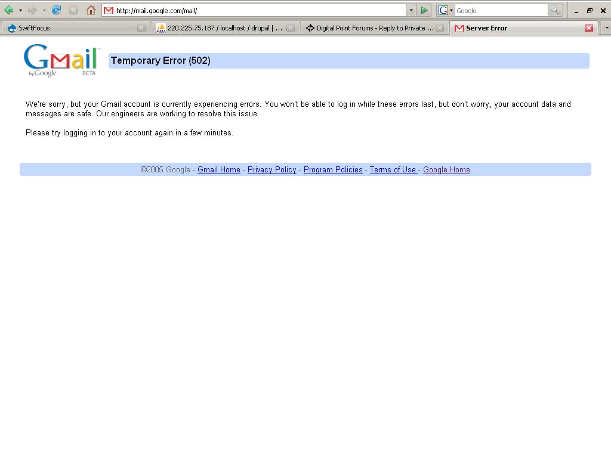Close the Digital Point Forums tab
This screenshot has height=458, width=611.
pyautogui.click(x=440, y=28)
